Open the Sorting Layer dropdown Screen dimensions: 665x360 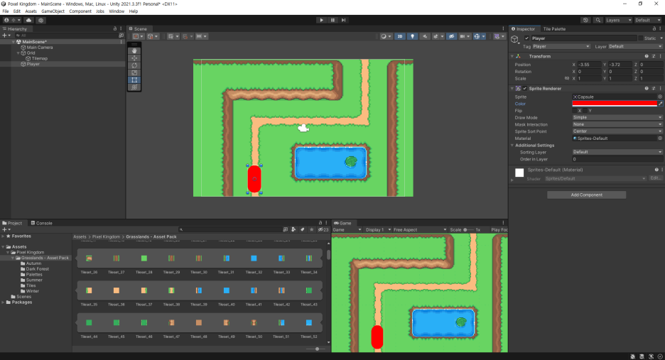pos(617,152)
